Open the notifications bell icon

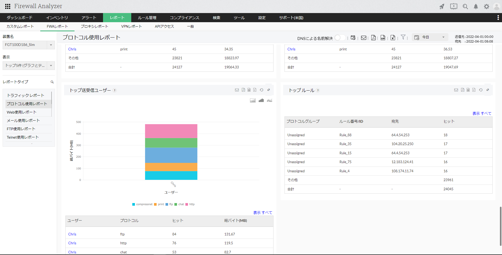click(476, 7)
